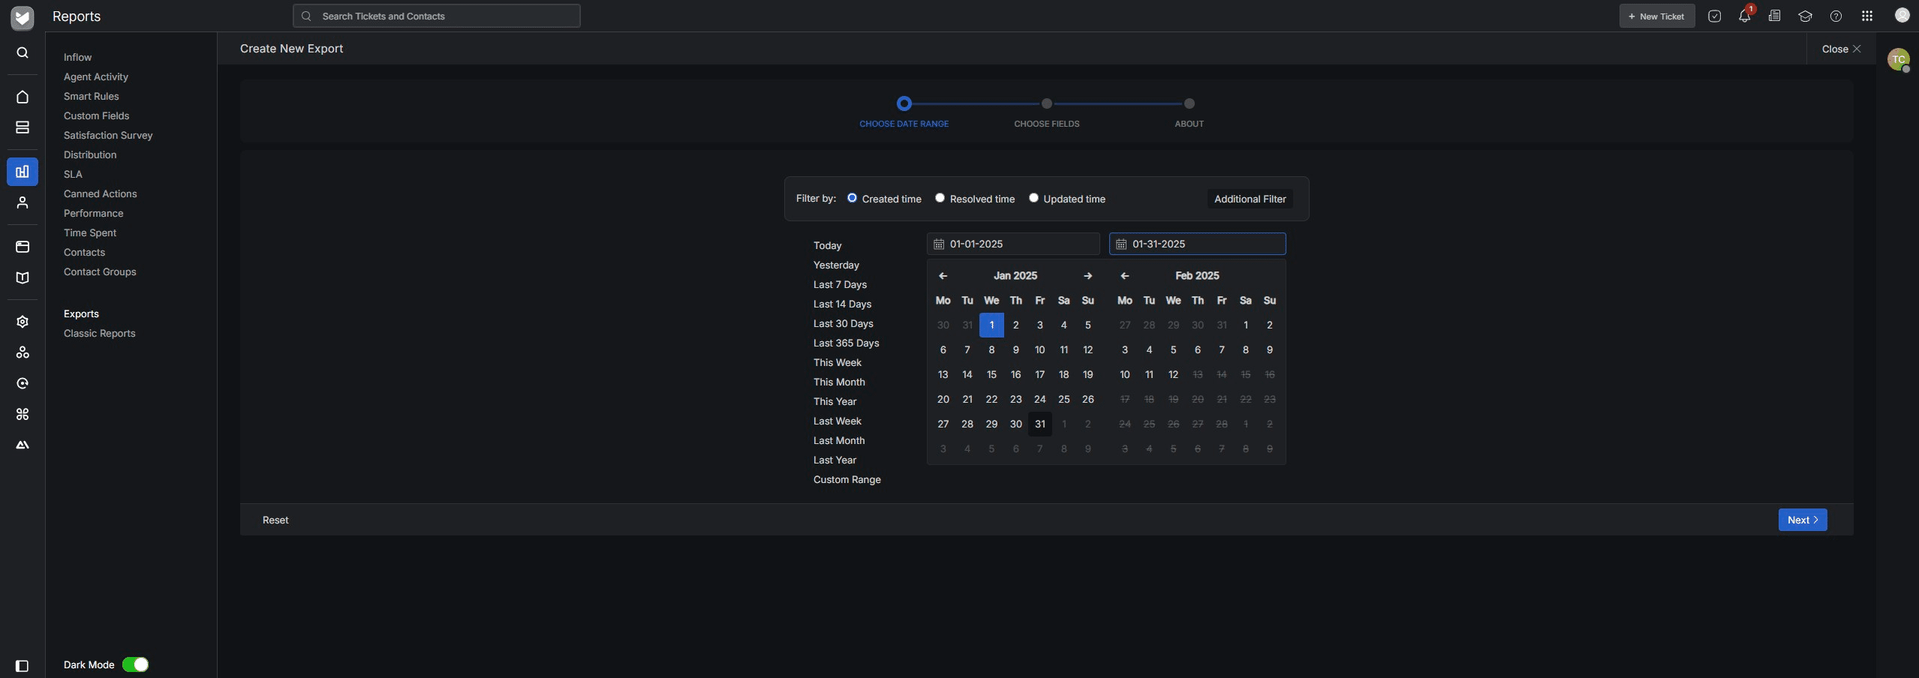The image size is (1919, 678).
Task: Open the contacts person icon in sidebar
Action: coord(23,202)
